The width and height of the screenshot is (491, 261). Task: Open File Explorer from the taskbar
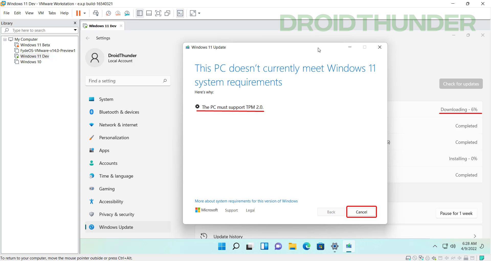coord(292,246)
